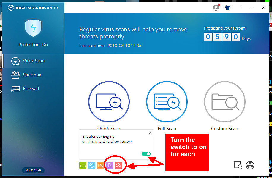Select the green cloud engine icon
The height and width of the screenshot is (178, 272).
click(83, 165)
